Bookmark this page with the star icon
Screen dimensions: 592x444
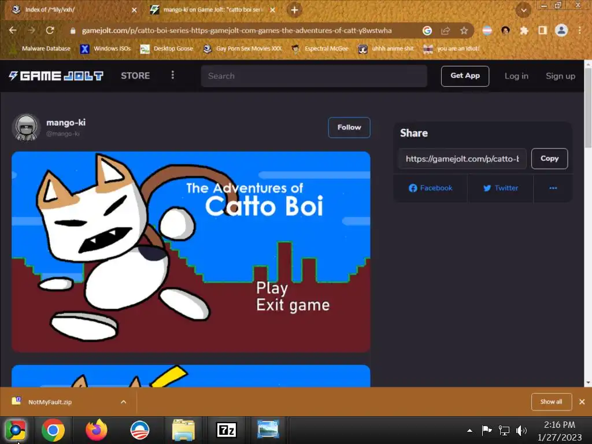(x=464, y=31)
